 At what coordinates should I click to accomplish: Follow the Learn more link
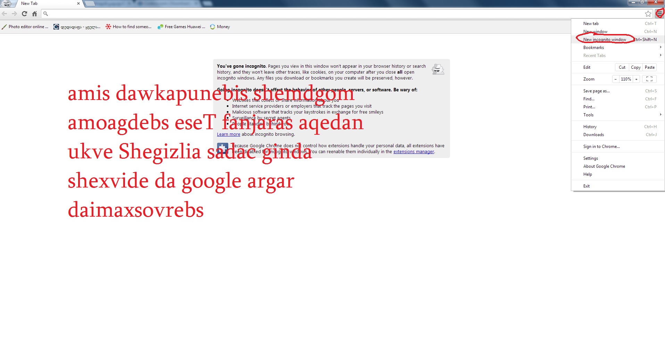[x=228, y=134]
